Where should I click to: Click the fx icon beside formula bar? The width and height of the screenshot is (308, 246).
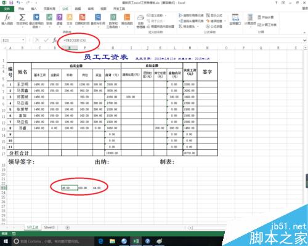tap(54, 40)
